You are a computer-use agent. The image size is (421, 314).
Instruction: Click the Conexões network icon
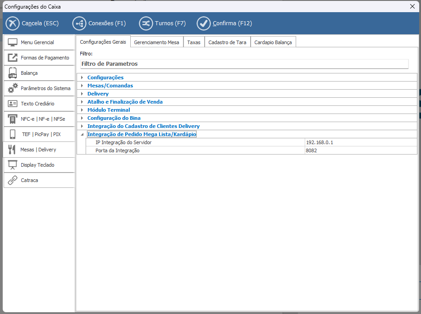(79, 23)
